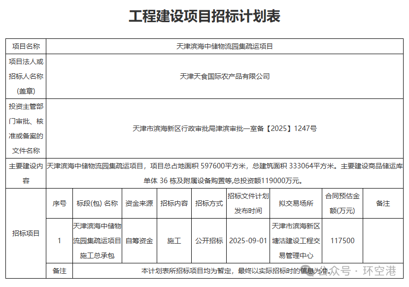The image size is (409, 287).
Task: Select the 主要建设内容 row label
Action: coord(26,173)
